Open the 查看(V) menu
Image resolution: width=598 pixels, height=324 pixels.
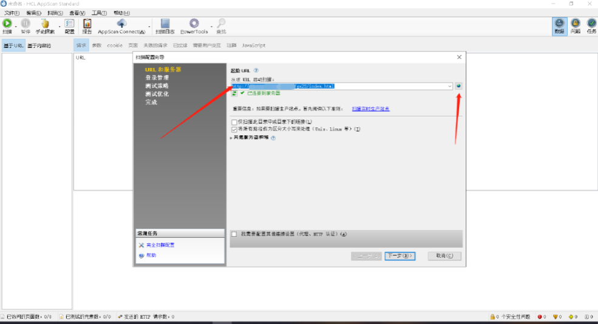pos(77,13)
